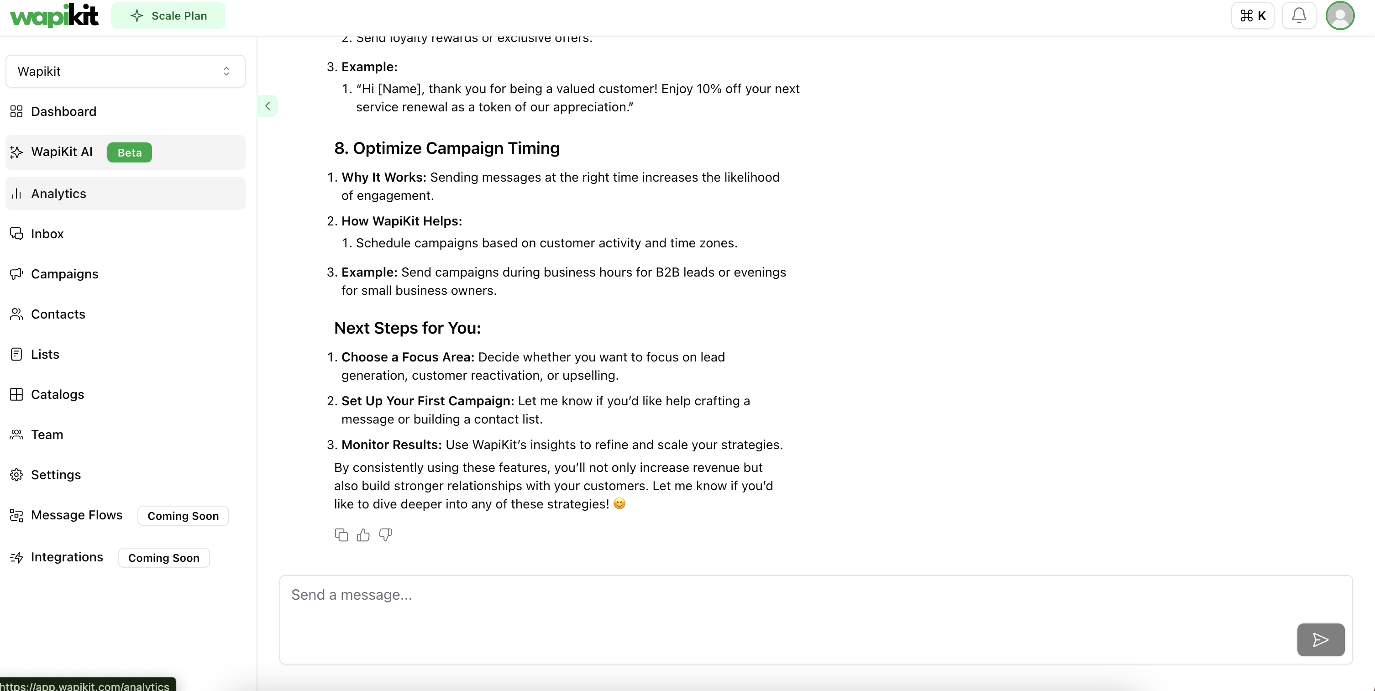Send the message with the arrow icon
Image resolution: width=1375 pixels, height=691 pixels.
pos(1321,639)
